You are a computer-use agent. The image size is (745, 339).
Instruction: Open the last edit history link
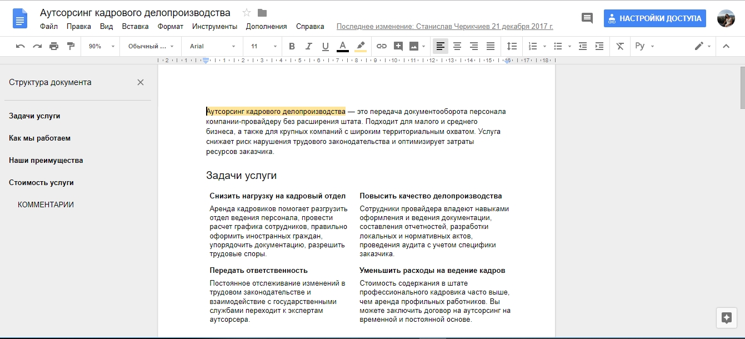(445, 26)
